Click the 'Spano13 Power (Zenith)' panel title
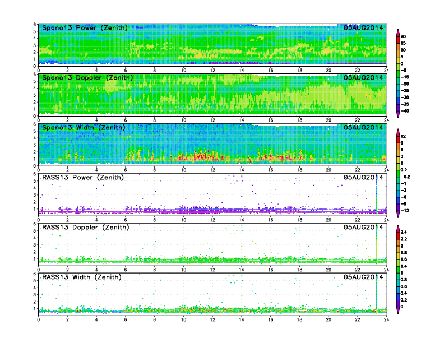Viewport: 444px width, 343px height. [x=85, y=27]
